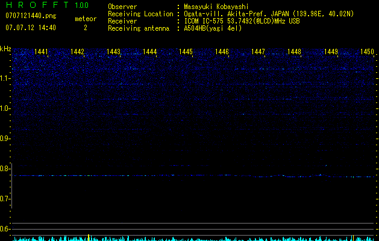Click the 1444 time marker
This screenshot has width=379, height=241.
coord(149,51)
